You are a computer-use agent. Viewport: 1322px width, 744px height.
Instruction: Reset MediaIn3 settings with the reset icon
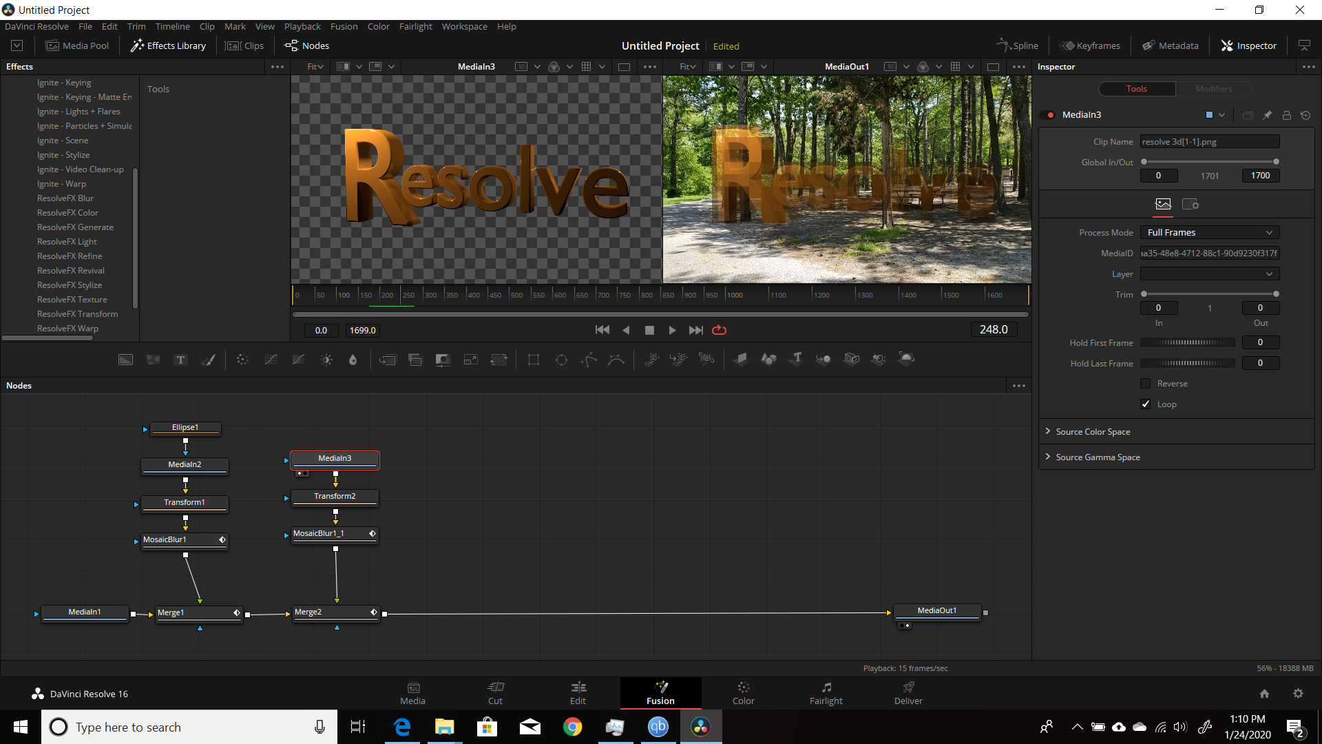[x=1305, y=115]
